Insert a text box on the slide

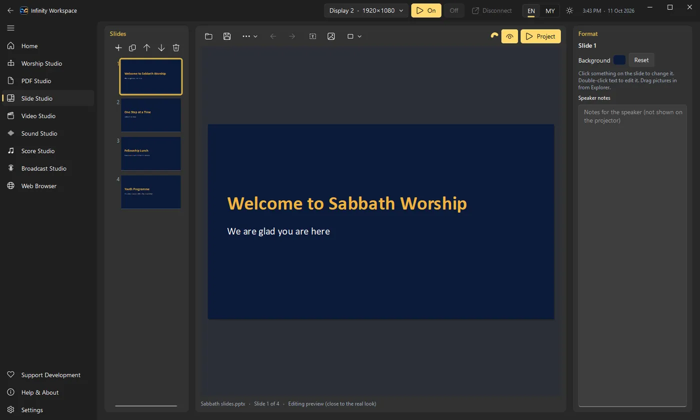[313, 36]
